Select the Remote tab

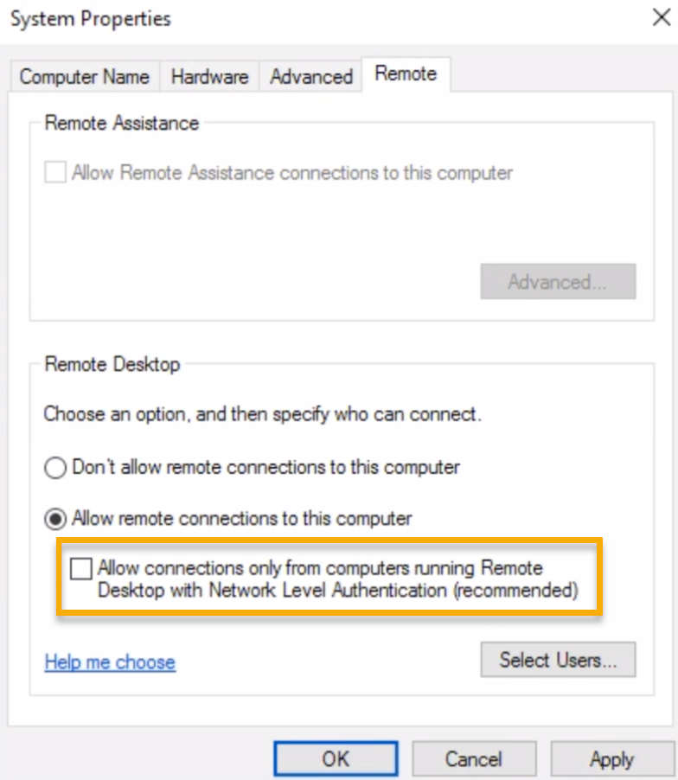pyautogui.click(x=406, y=74)
